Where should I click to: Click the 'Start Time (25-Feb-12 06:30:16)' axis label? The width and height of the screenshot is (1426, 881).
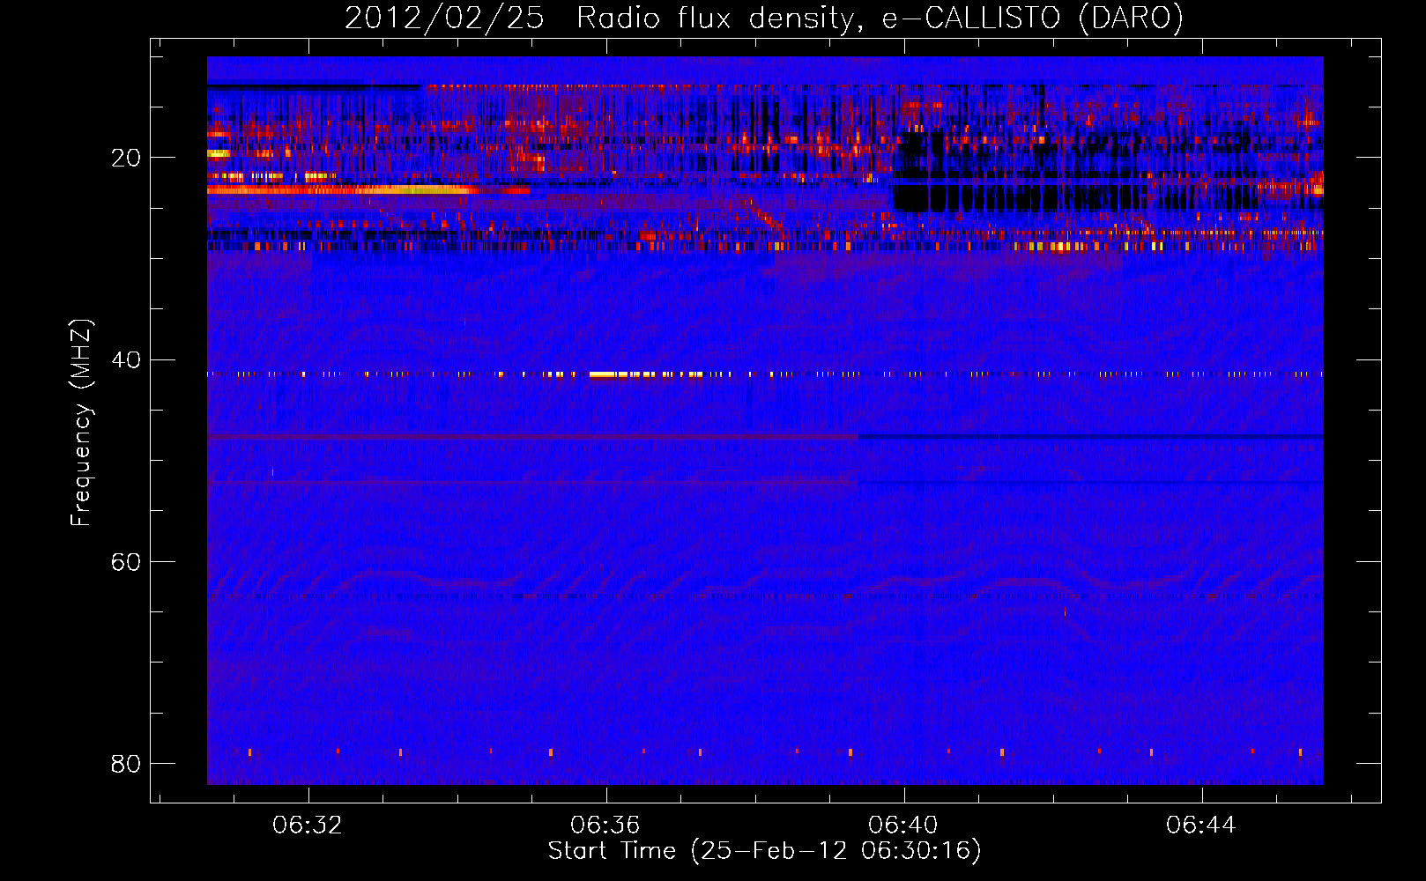tap(764, 851)
